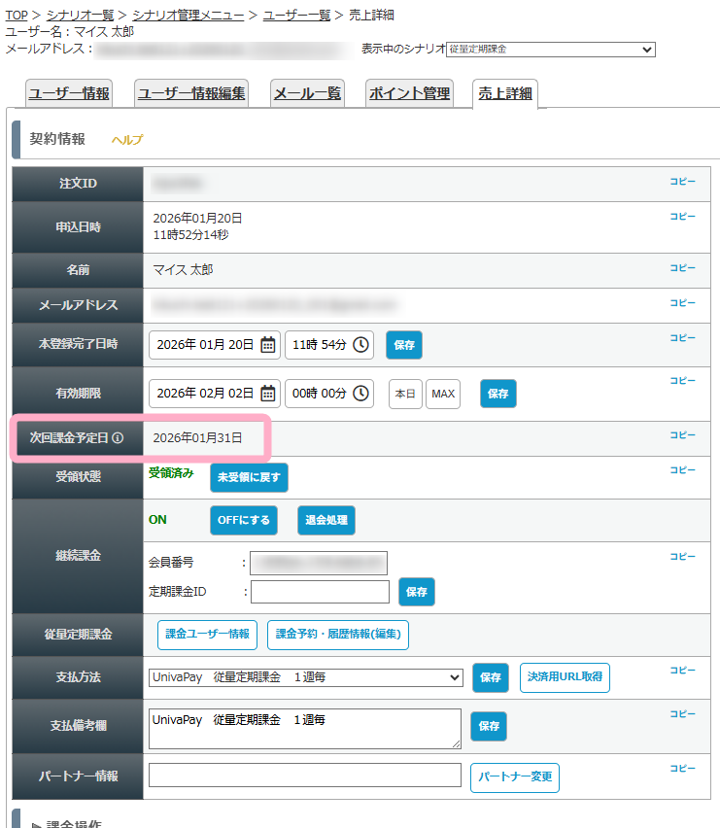This screenshot has height=828, width=720.
Task: Copy the 注文ID value
Action: [x=682, y=182]
